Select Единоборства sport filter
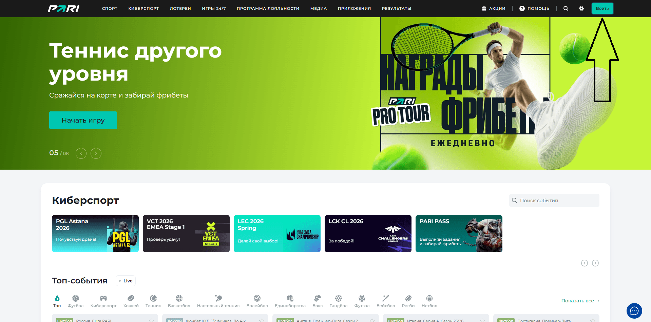The image size is (651, 322). 290,301
